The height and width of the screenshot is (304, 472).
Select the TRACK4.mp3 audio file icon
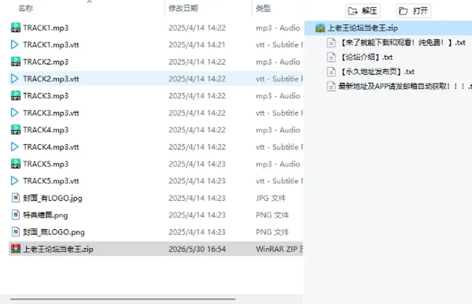pyautogui.click(x=16, y=130)
